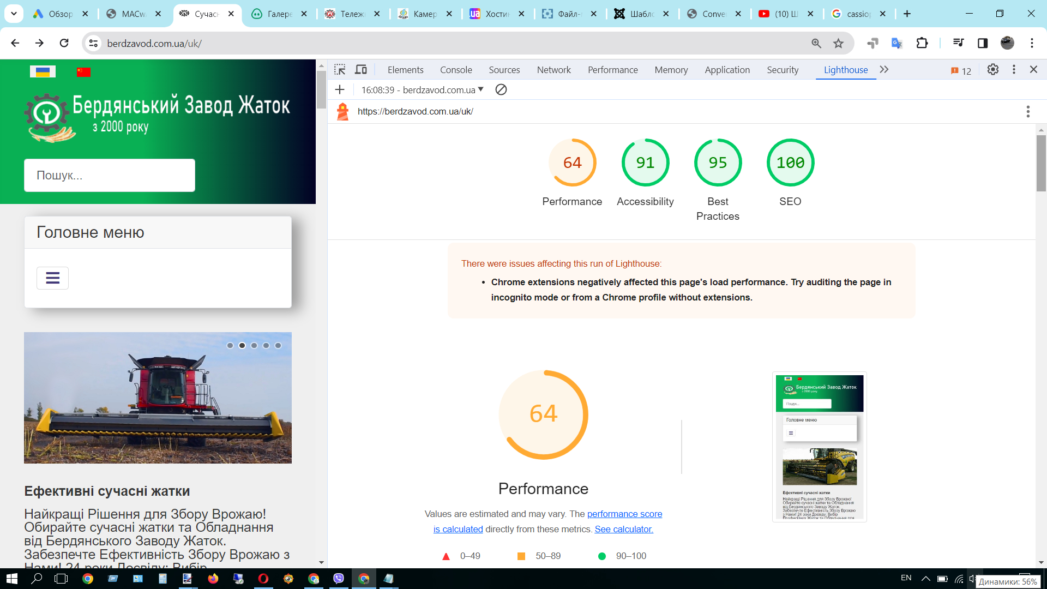
Task: Expand more DevTools tabs chevron
Action: tap(884, 70)
